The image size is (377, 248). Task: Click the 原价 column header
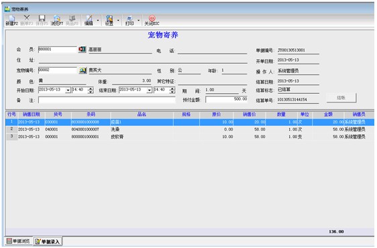216,115
